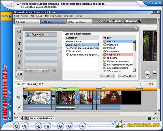Open the title editor T tool
The width and height of the screenshot is (163, 131).
pos(19,44)
